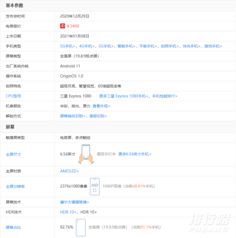The width and height of the screenshot is (236, 238).
Task: Click the 上市日期 row label
Action: pos(13,36)
